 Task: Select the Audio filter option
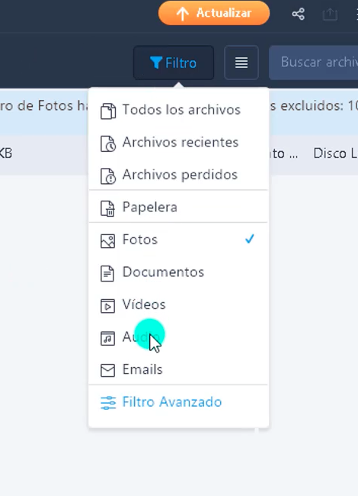pyautogui.click(x=179, y=337)
